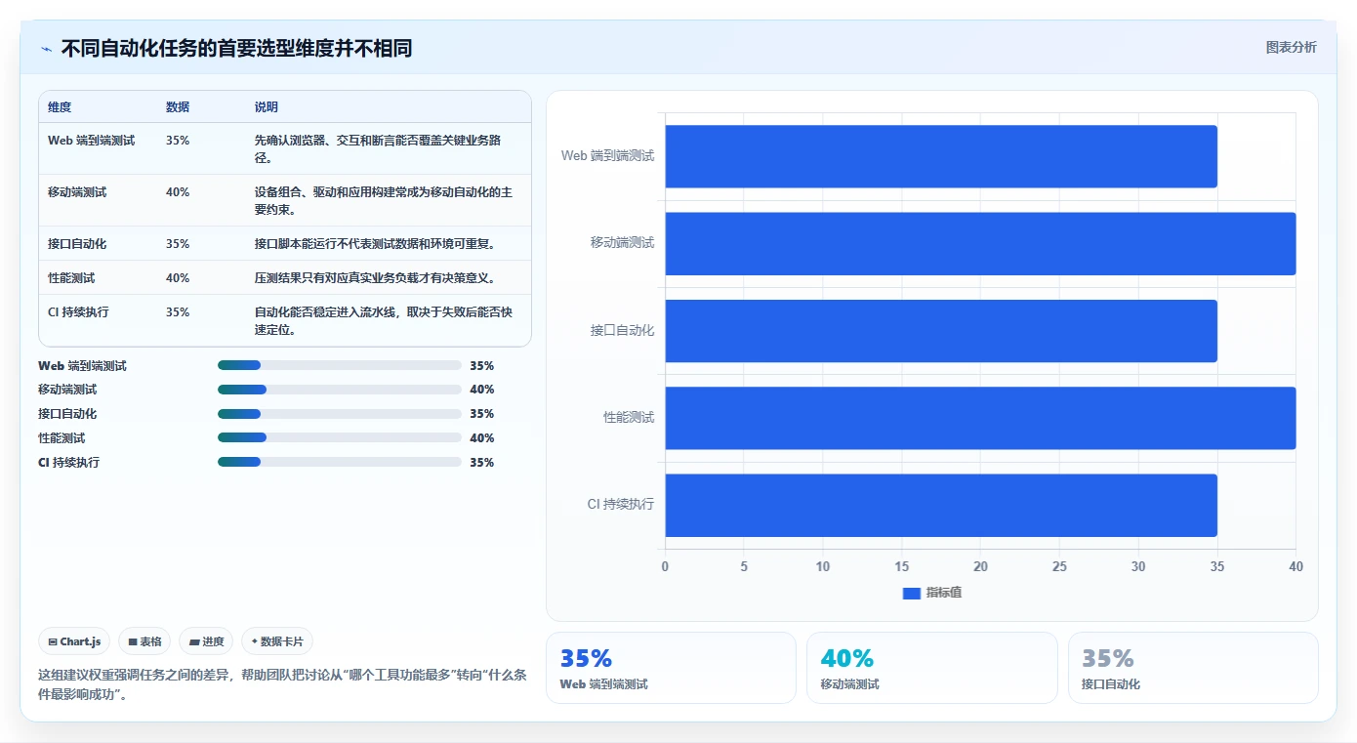Click the x-axis tick label 20
Viewport: 1357px width, 743px height.
click(980, 567)
